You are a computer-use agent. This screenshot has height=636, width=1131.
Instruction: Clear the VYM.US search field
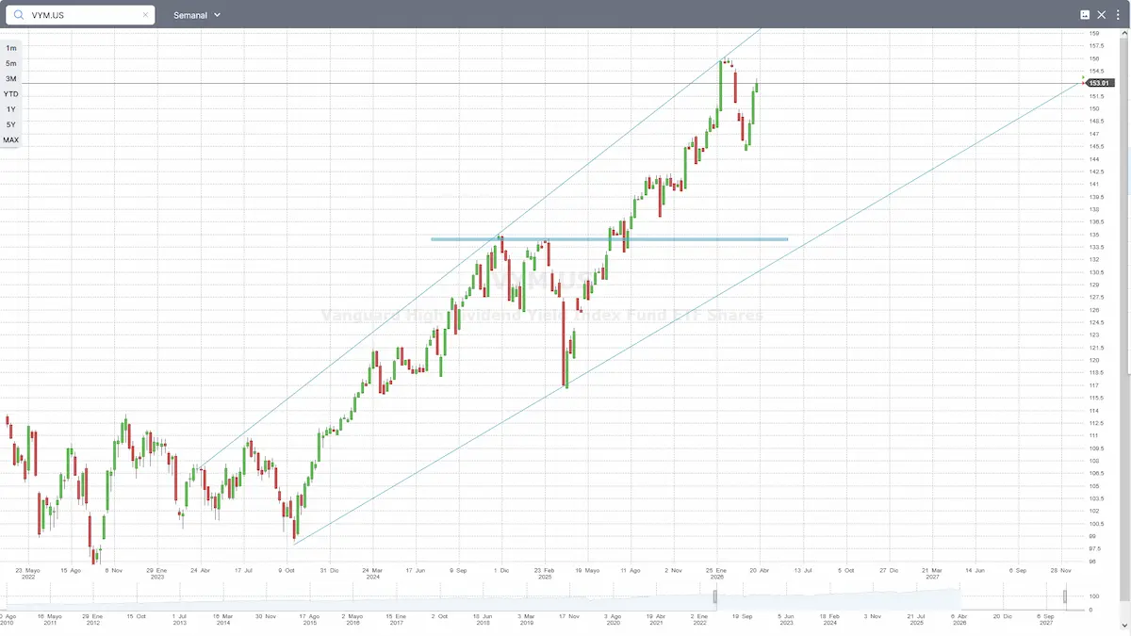[145, 15]
